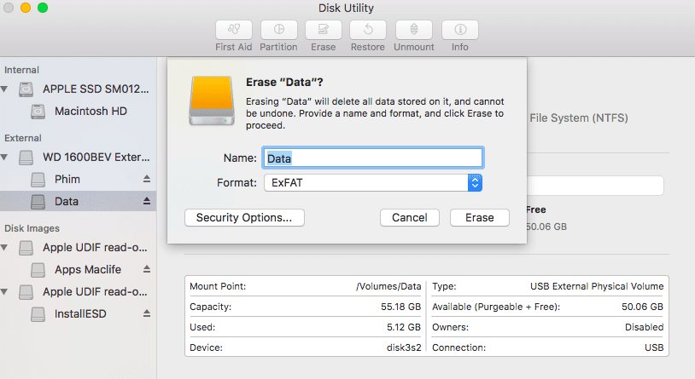The height and width of the screenshot is (379, 695).
Task: Eject the Phim volume
Action: (146, 180)
